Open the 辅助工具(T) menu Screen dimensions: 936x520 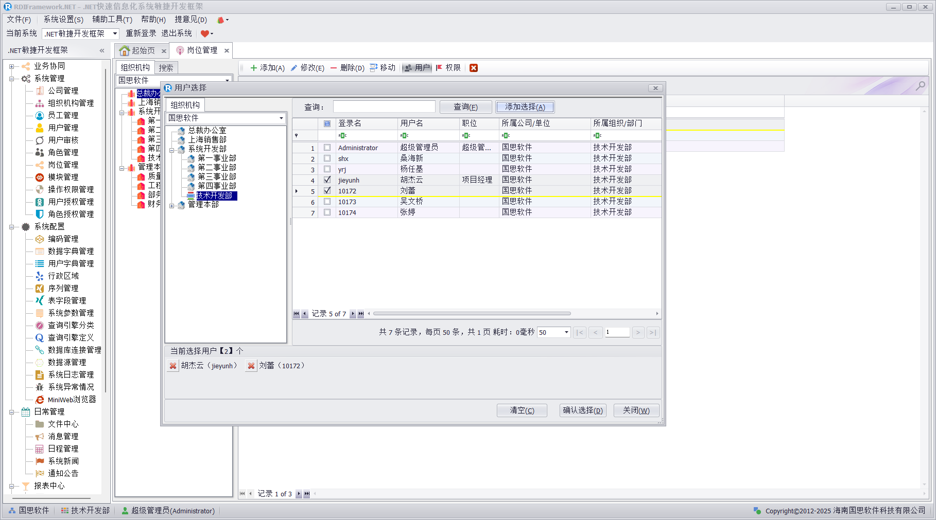click(112, 20)
